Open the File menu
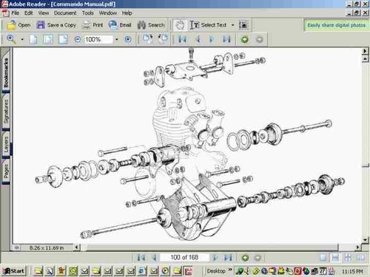370x277 pixels. [x=16, y=13]
